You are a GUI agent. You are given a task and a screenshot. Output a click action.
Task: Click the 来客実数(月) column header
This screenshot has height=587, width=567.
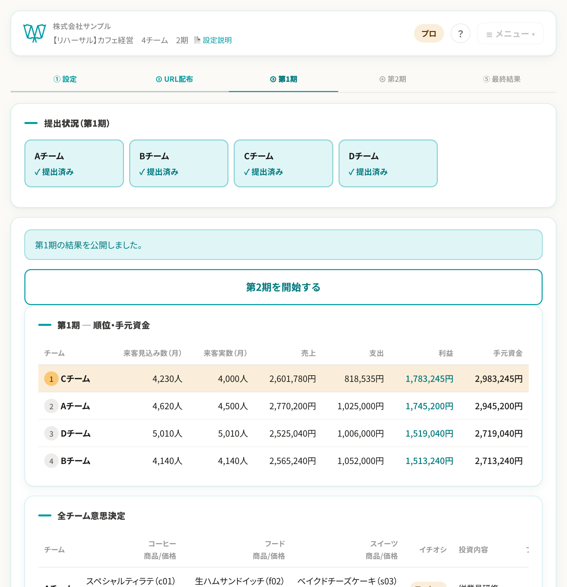[225, 353]
